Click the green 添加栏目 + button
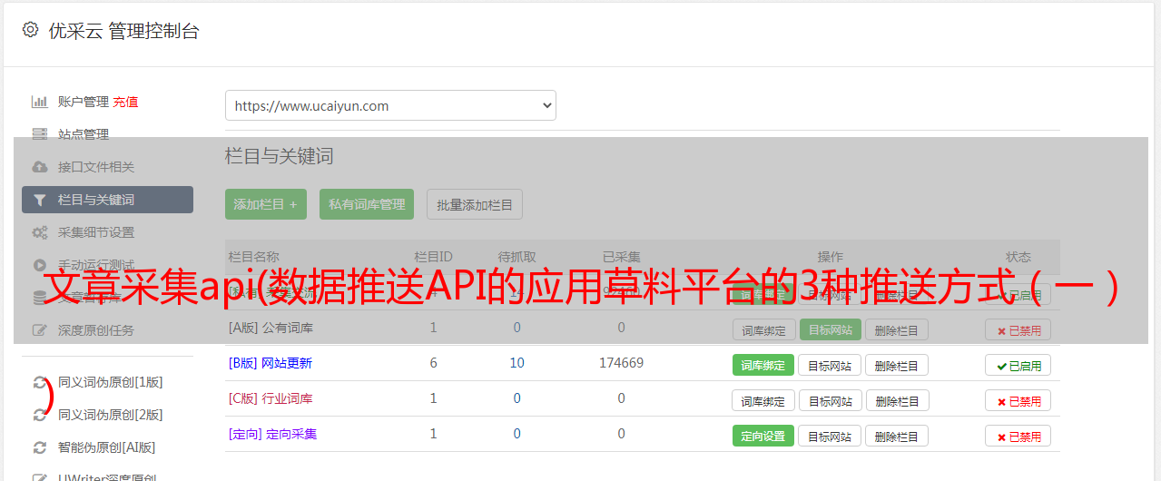 266,204
